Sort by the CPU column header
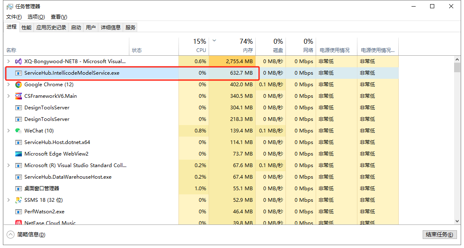The image size is (464, 248). pyautogui.click(x=194, y=46)
